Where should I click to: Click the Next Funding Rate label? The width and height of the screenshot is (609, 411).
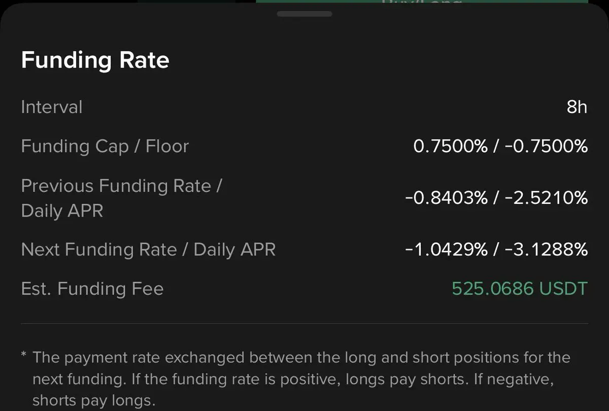tap(148, 250)
